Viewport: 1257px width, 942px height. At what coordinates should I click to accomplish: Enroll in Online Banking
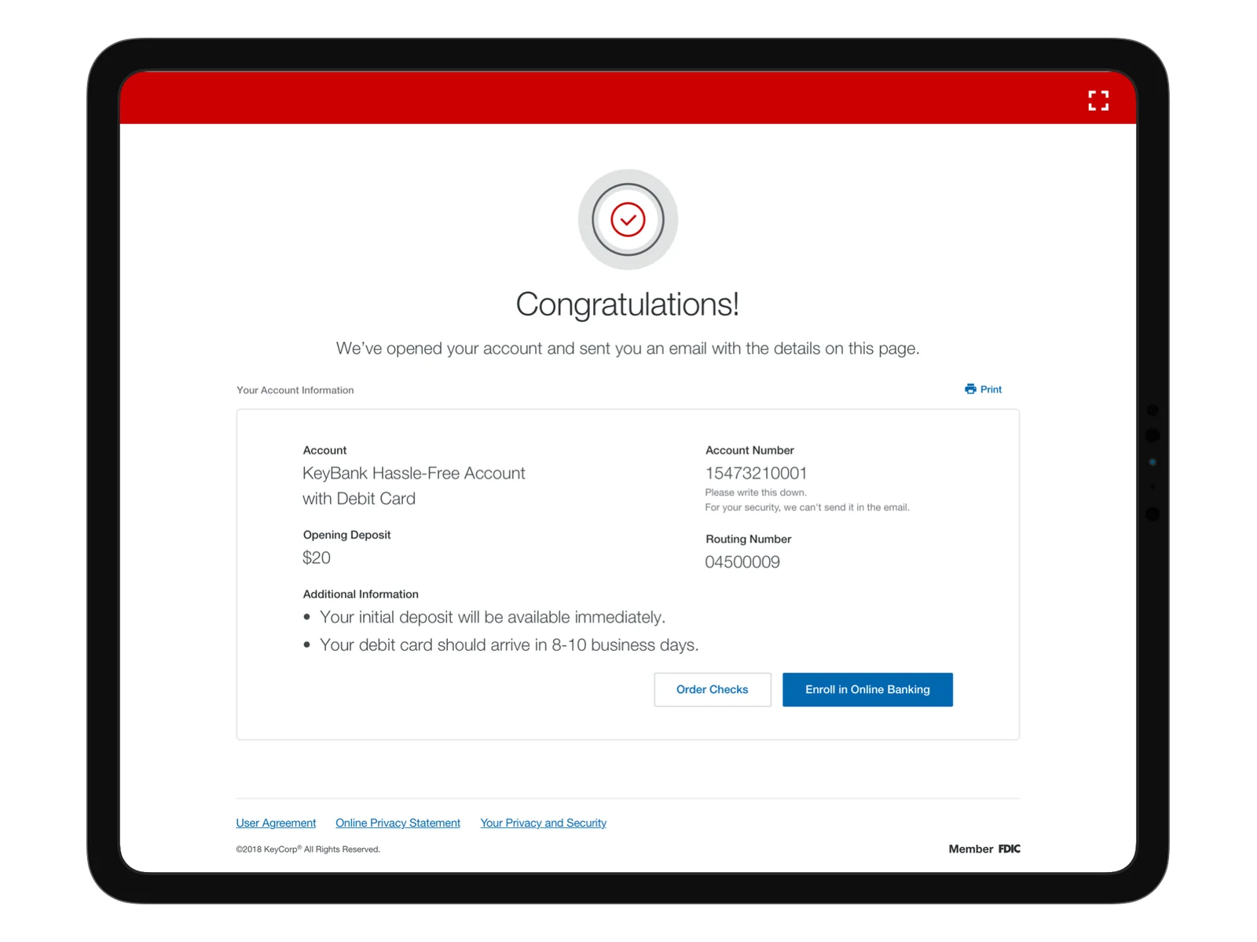point(867,689)
